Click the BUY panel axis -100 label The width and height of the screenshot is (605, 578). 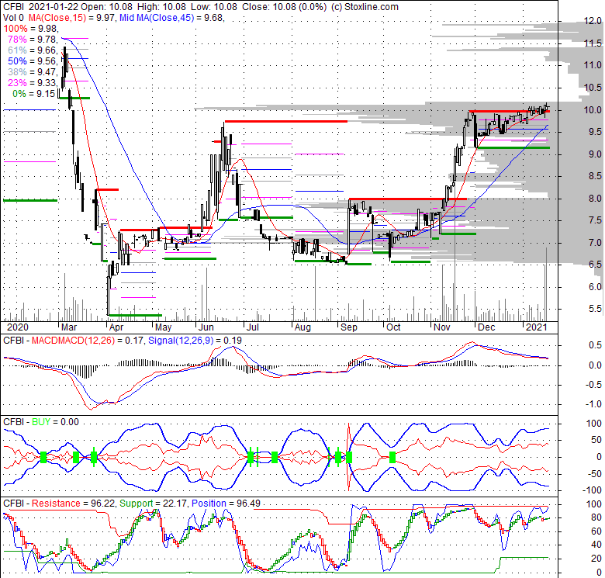pyautogui.click(x=593, y=490)
